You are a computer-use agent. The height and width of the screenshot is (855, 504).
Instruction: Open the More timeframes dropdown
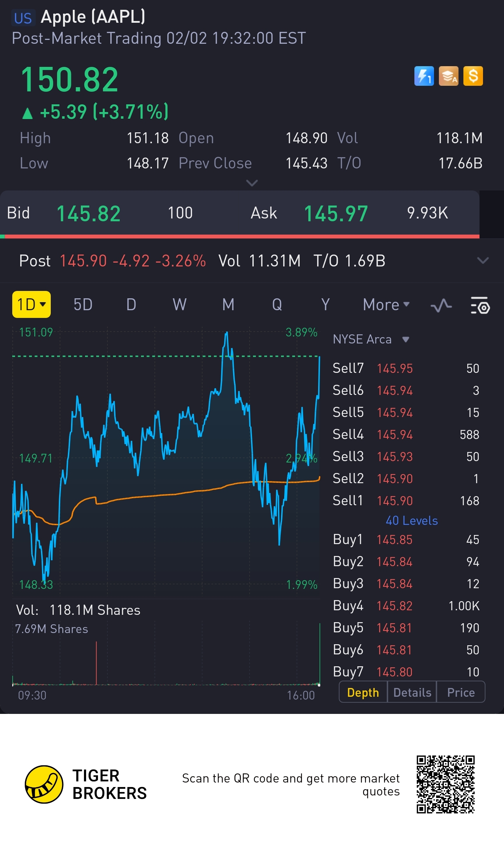click(x=386, y=305)
